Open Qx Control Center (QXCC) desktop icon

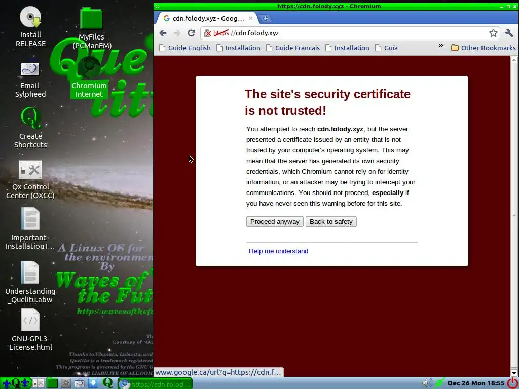(30, 180)
